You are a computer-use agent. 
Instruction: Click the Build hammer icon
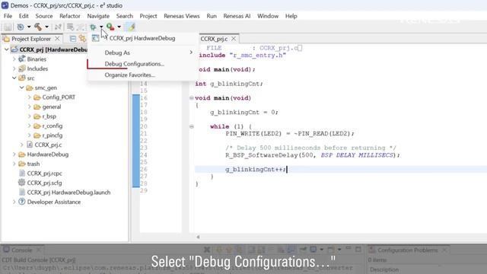point(38,27)
